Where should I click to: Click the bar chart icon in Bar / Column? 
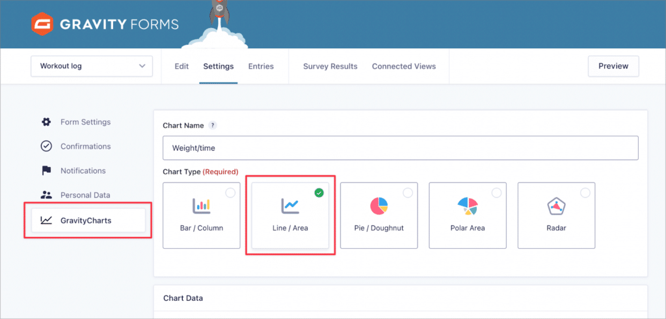click(202, 206)
